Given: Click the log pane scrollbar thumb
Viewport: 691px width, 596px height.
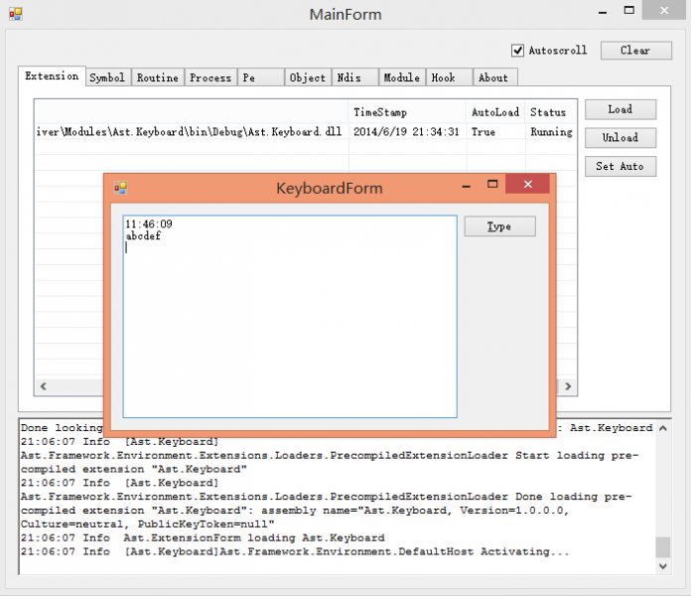Looking at the screenshot, I should [x=663, y=547].
